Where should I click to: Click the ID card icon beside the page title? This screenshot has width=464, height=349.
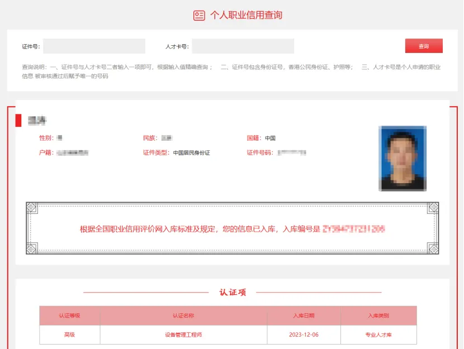point(199,16)
